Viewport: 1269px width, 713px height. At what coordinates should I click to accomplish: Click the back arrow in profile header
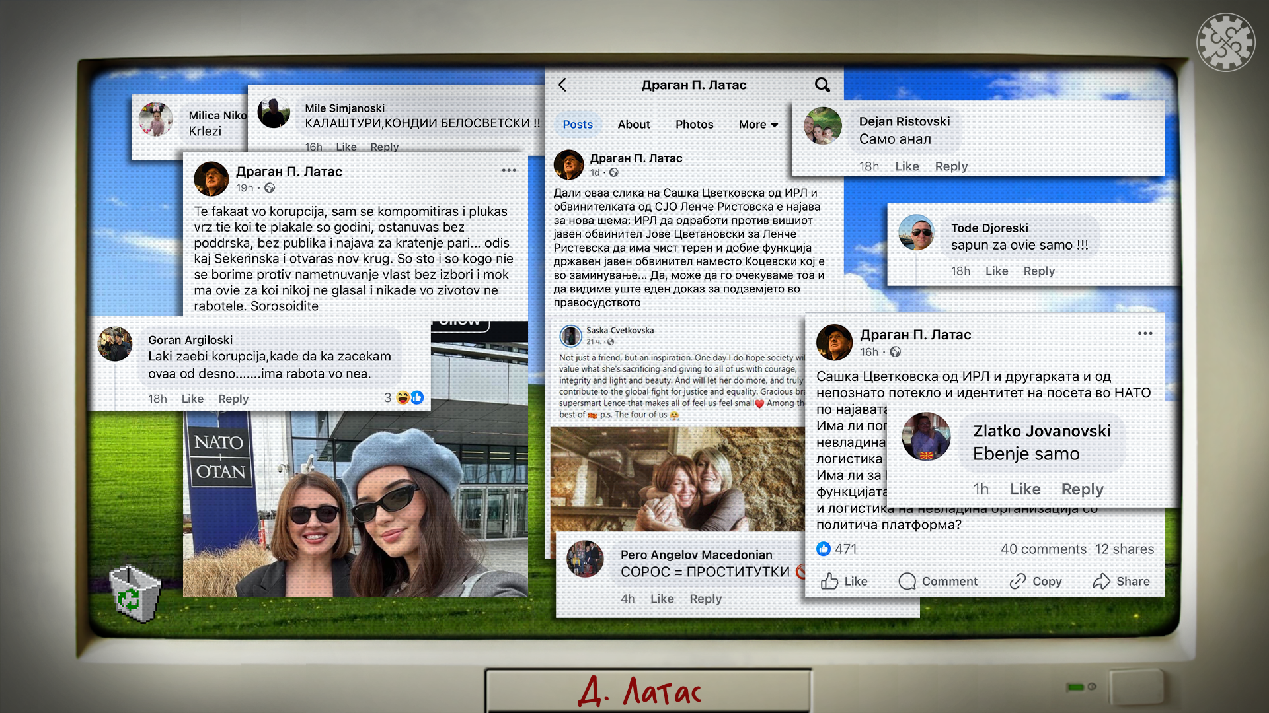(x=562, y=85)
